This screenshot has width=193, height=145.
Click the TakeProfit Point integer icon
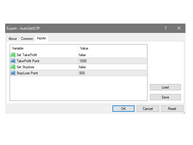(x=13, y=61)
